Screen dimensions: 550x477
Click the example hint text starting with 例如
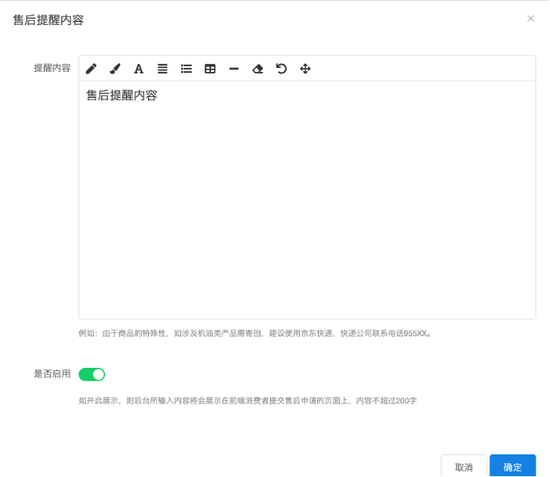255,333
